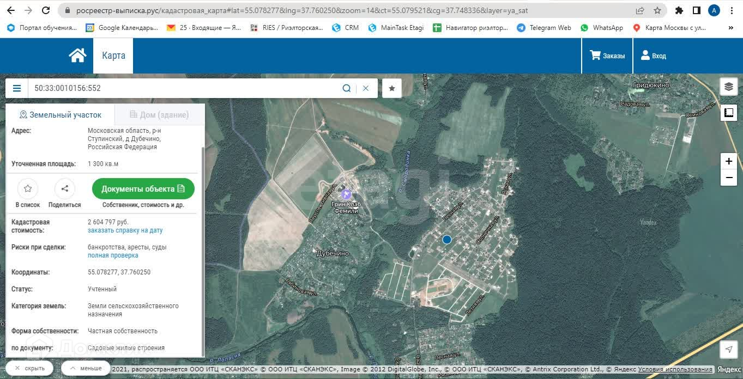Zoom out the map with minus button

pyautogui.click(x=729, y=178)
